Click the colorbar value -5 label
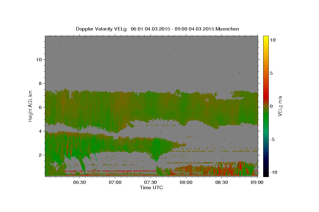This screenshot has width=319, height=212. pos(273,139)
